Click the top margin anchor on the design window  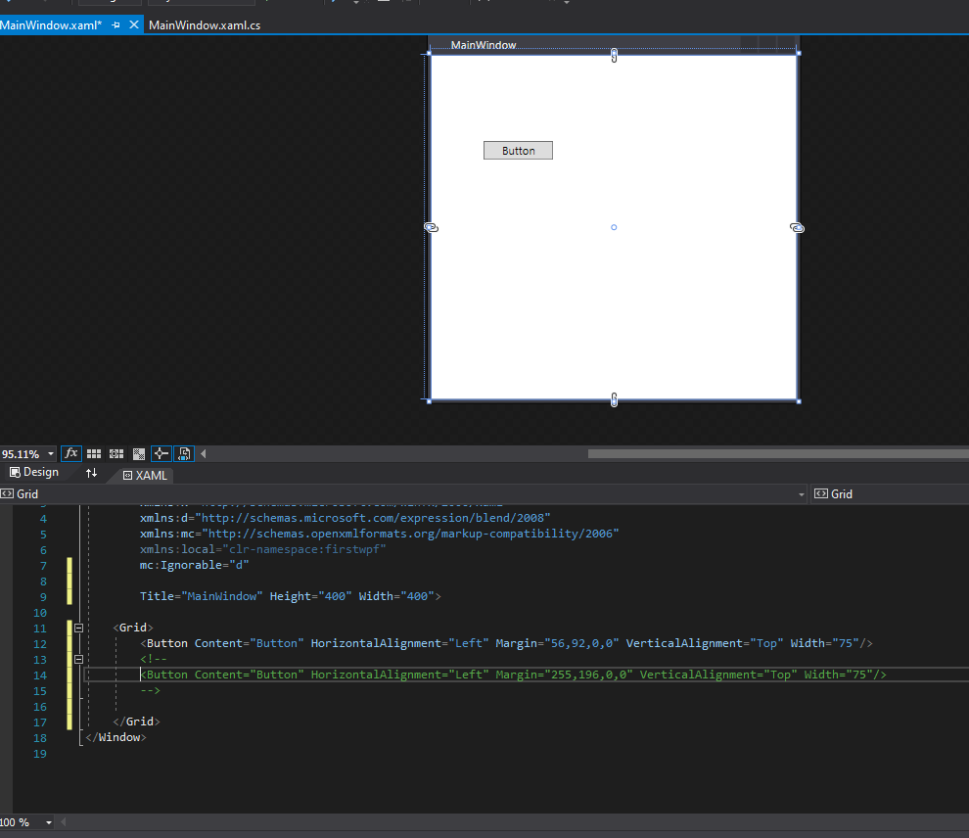pos(614,55)
